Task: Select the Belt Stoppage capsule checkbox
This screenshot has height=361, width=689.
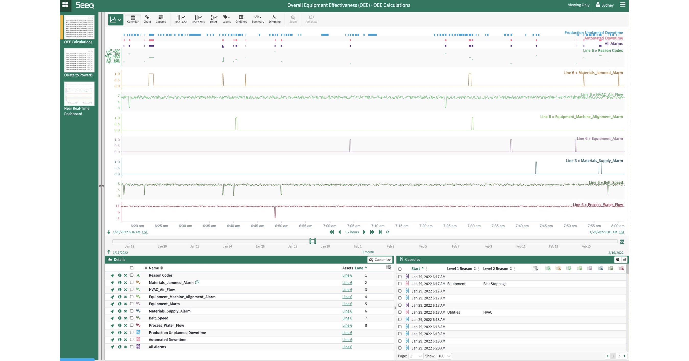Action: (x=400, y=284)
